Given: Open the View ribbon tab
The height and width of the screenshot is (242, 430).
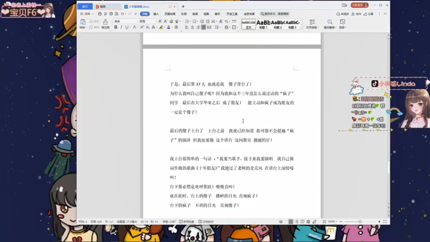Looking at the screenshot, I should click(206, 14).
